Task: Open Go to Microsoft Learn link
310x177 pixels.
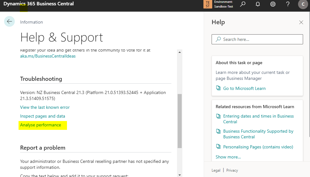Action: tap(244, 88)
